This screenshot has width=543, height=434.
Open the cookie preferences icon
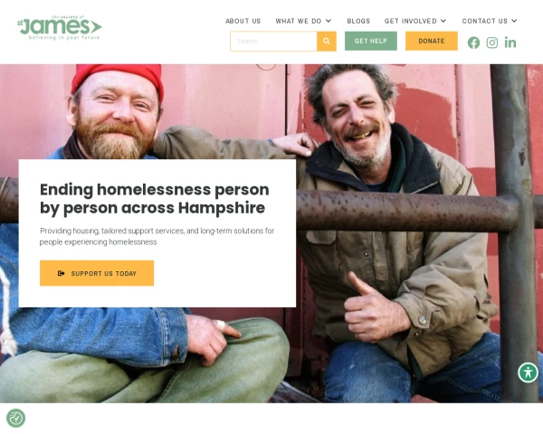pyautogui.click(x=15, y=418)
